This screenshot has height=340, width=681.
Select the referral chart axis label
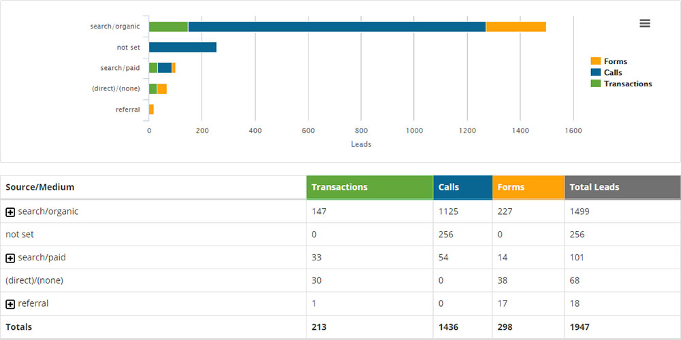pyautogui.click(x=128, y=109)
